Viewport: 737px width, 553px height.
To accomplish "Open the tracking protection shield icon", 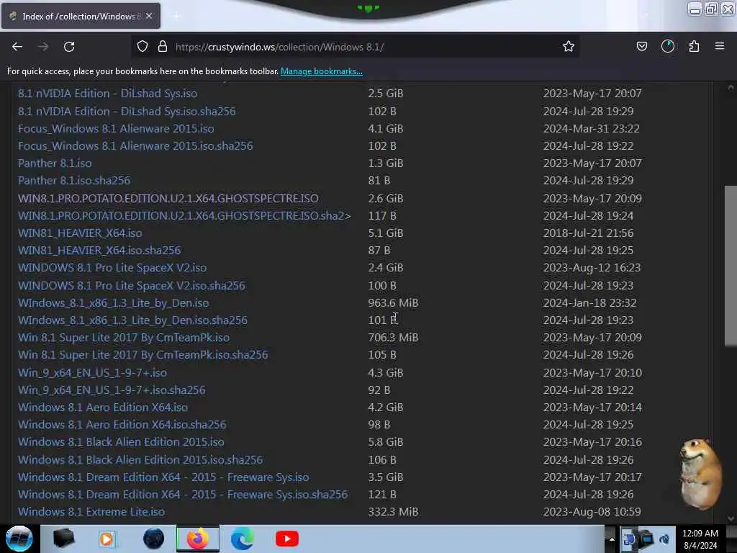I will point(143,47).
